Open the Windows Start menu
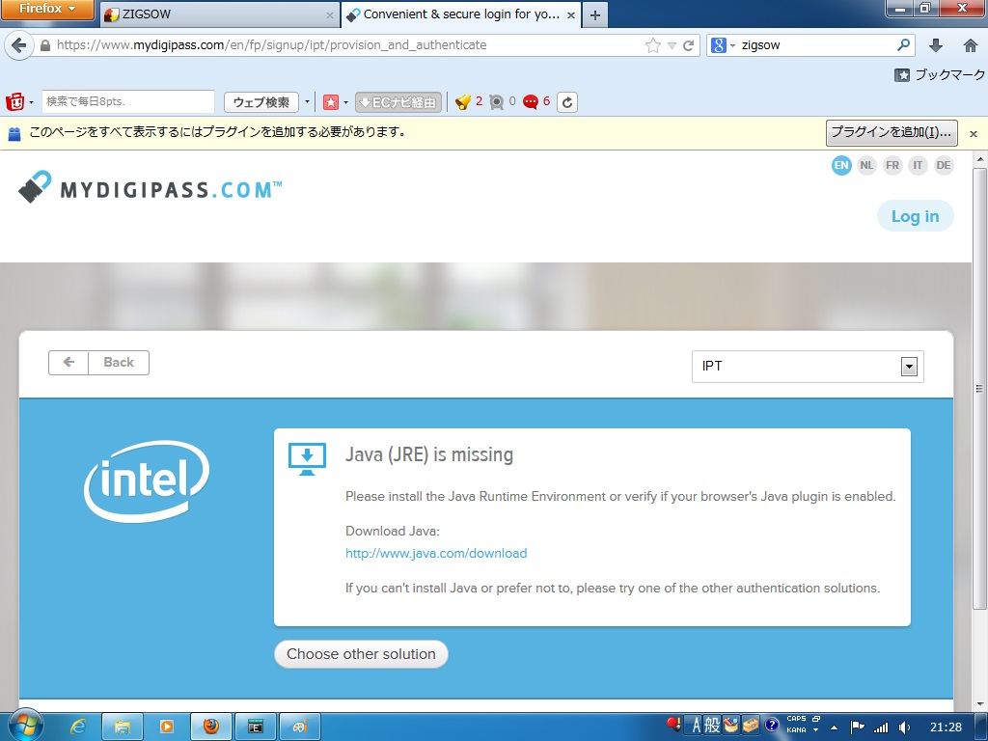The image size is (988, 741). click(x=24, y=726)
